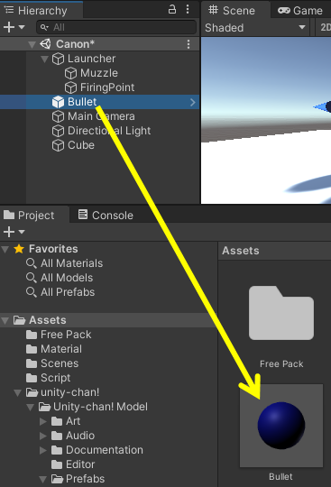Select the dark blue Bullet prefab thumbnail
331x487 pixels.
coord(281,426)
